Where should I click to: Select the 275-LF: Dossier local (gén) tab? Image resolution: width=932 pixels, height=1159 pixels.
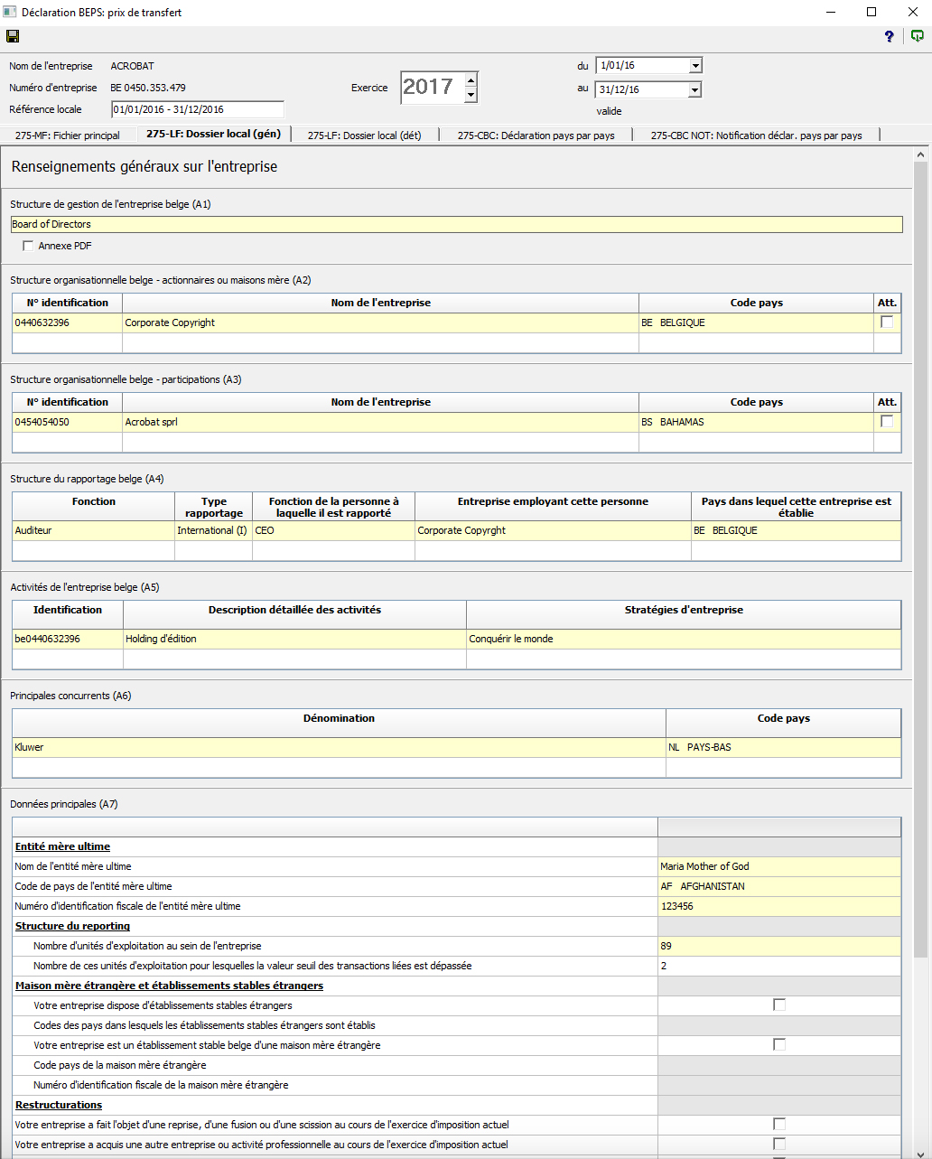pyautogui.click(x=213, y=134)
